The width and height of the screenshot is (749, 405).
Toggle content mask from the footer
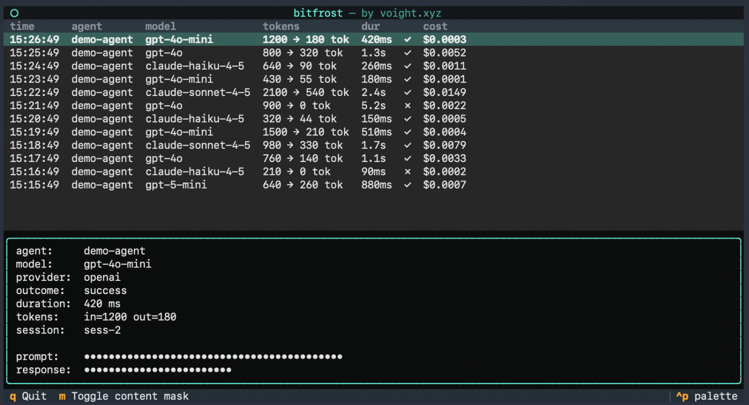124,396
